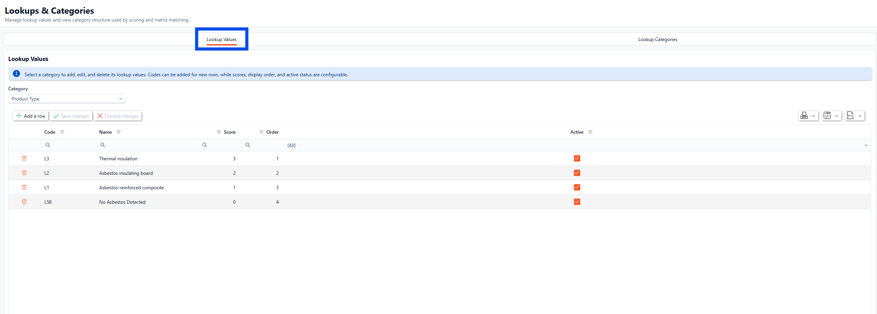
Task: Open the Active column header filter icon
Action: [x=590, y=132]
